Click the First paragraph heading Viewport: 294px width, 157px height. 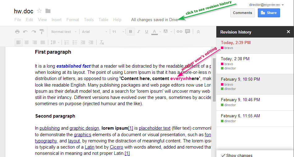[x=53, y=52]
